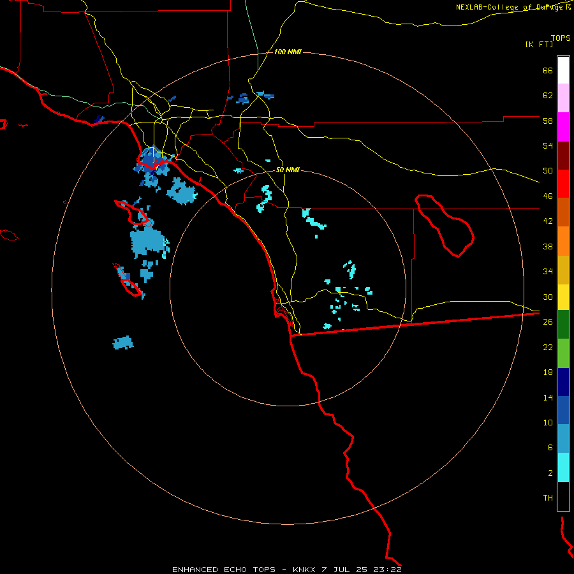The height and width of the screenshot is (574, 574).
Task: Click the '7 JUL 25' date in the caption
Action: [x=345, y=570]
